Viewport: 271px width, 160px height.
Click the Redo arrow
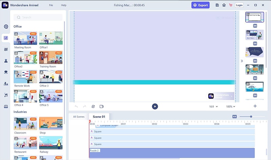[x=84, y=106]
